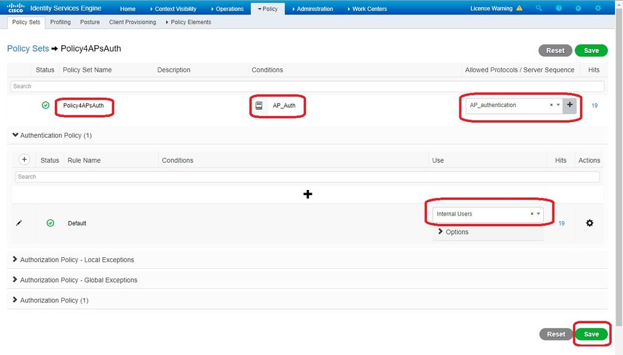The height and width of the screenshot is (355, 623).
Task: Click the Cisco logo icon
Action: point(16,8)
